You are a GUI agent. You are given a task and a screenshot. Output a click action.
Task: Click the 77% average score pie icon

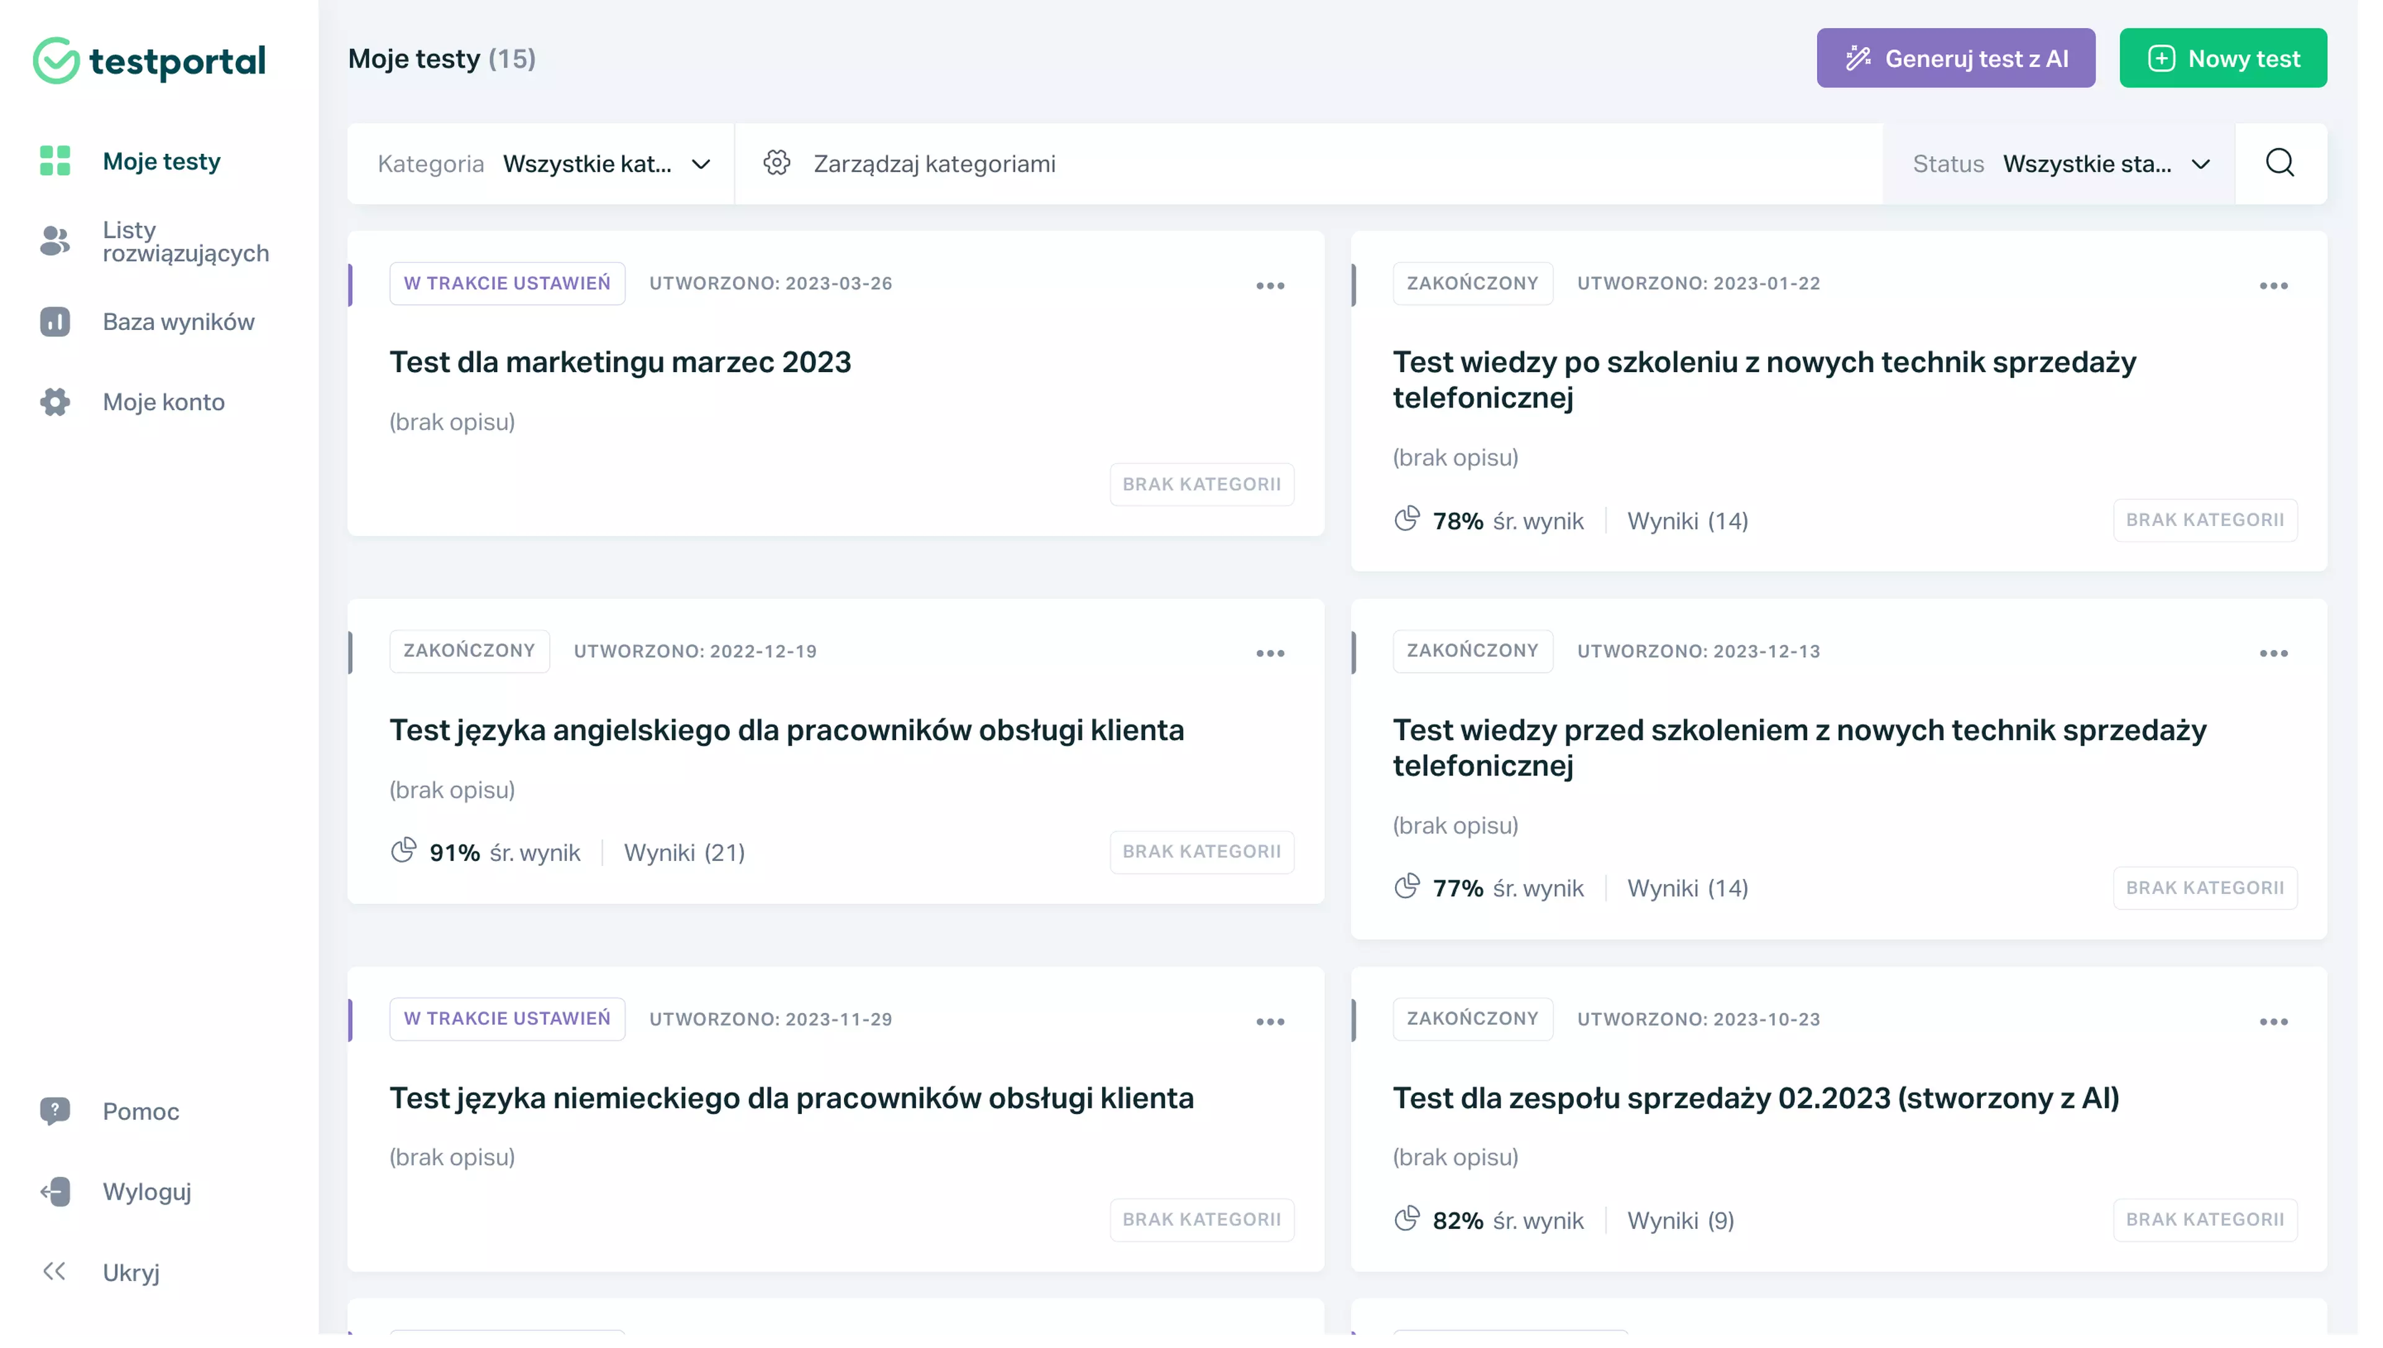1407,887
